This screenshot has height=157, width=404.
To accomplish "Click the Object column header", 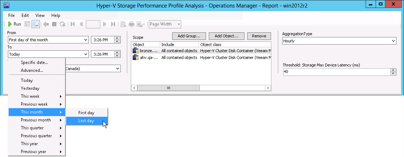I will [146, 45].
